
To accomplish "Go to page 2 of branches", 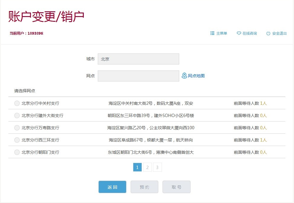I will 147,167.
